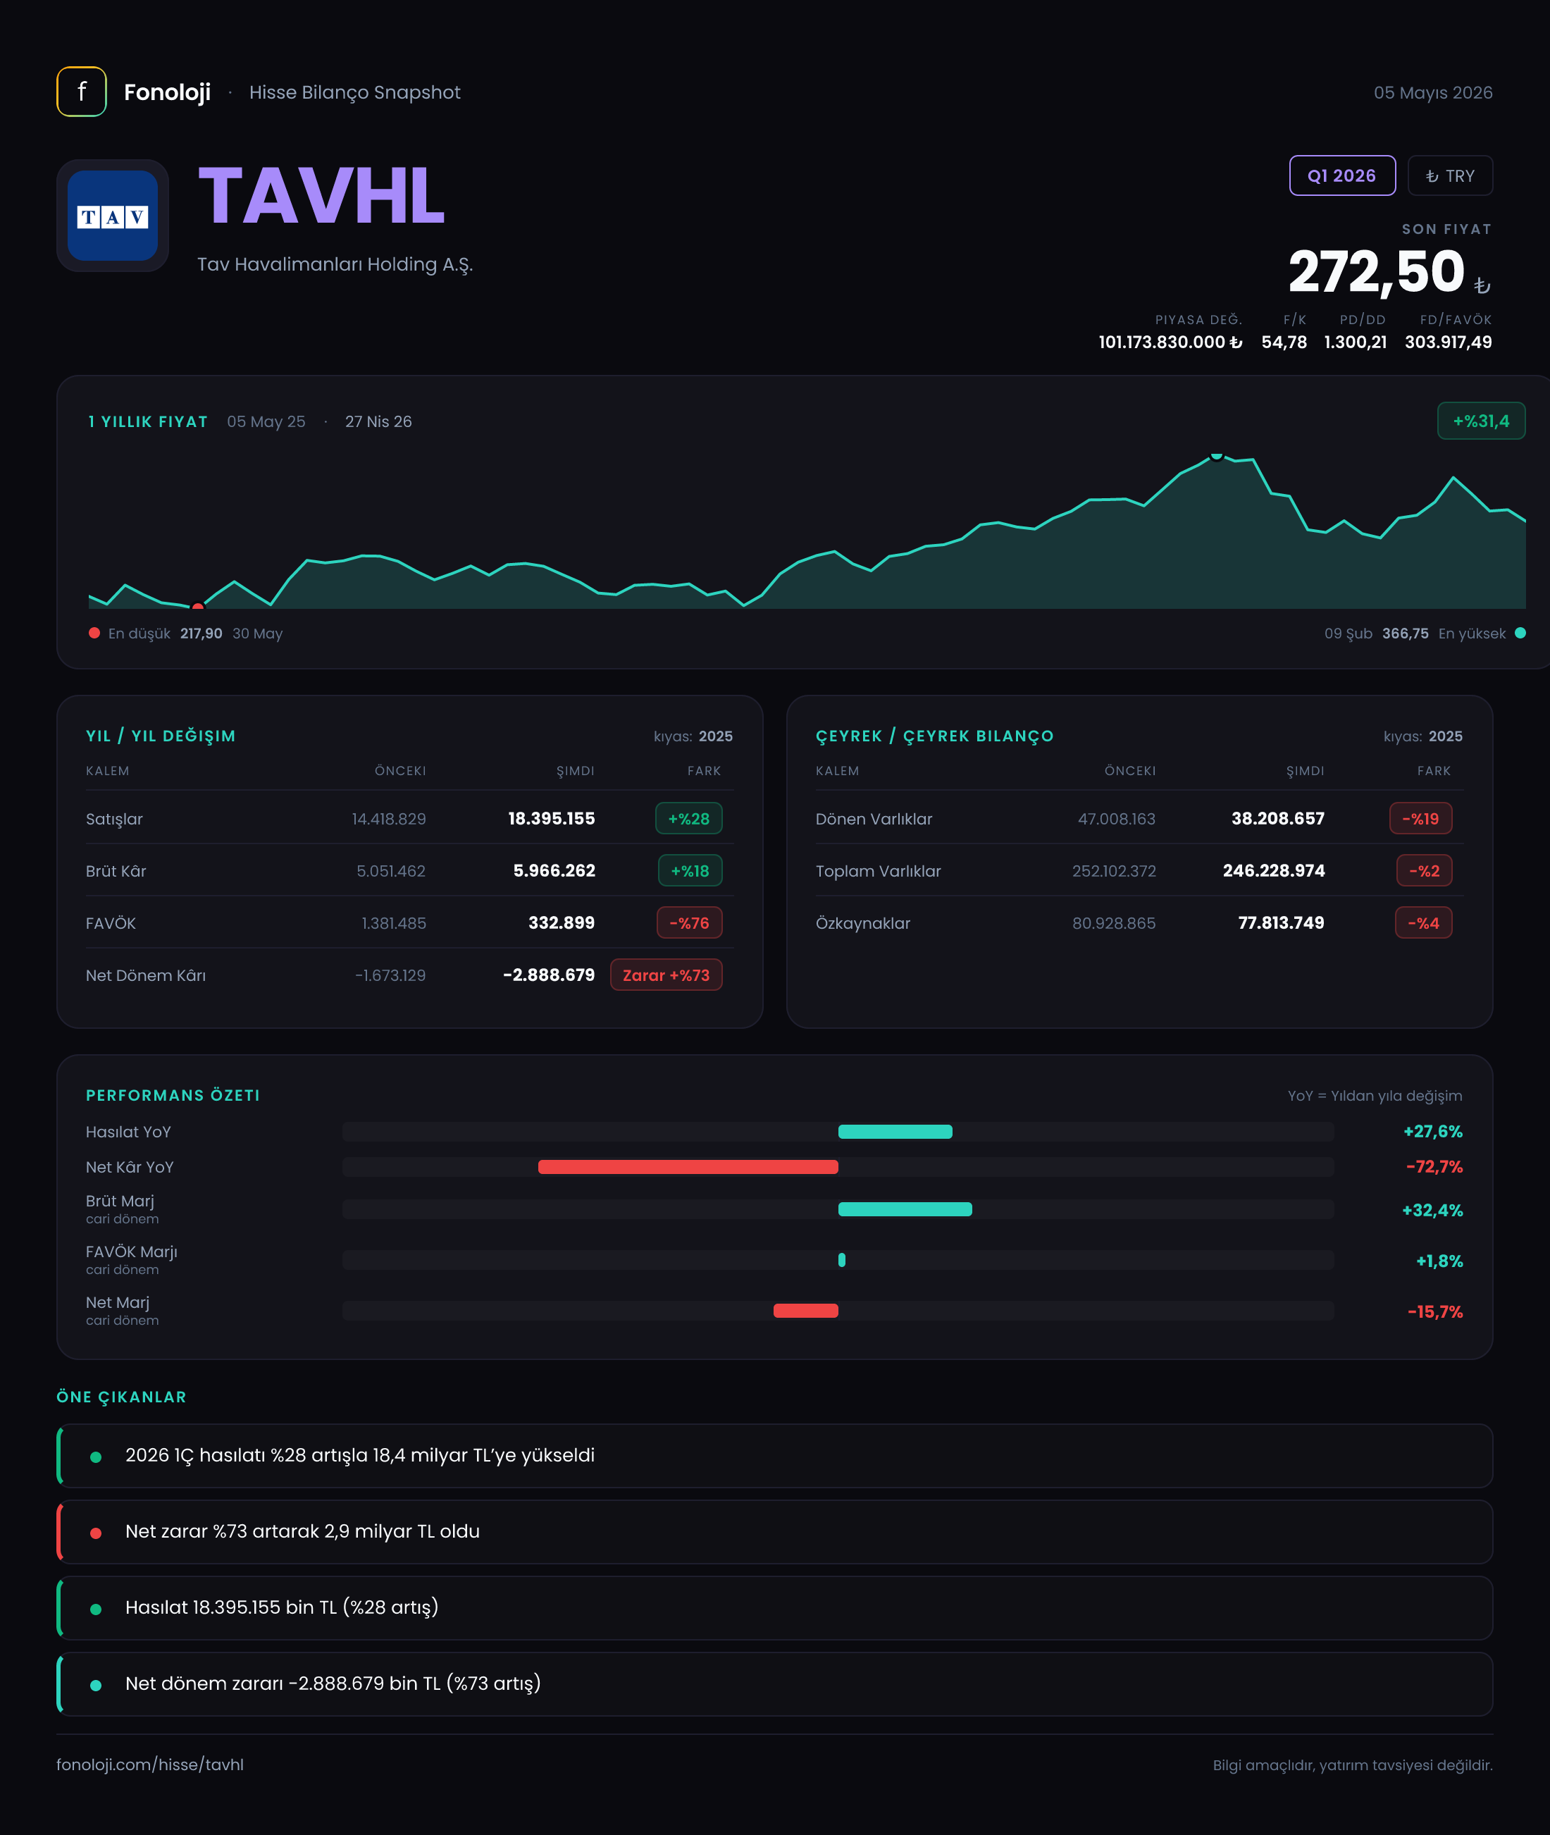Viewport: 1550px width, 1835px height.
Task: Click the 'YIL / YIL DEĞIŞIM' section title
Action: (161, 736)
